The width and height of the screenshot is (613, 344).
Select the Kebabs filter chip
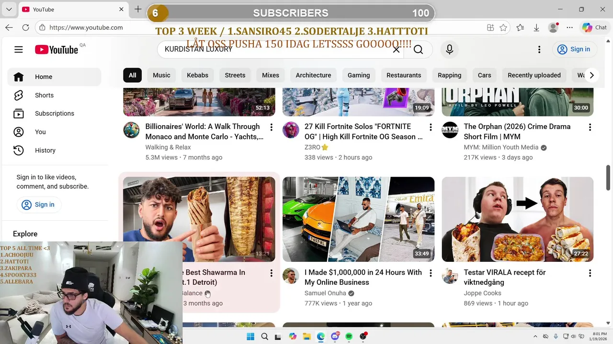coord(197,75)
